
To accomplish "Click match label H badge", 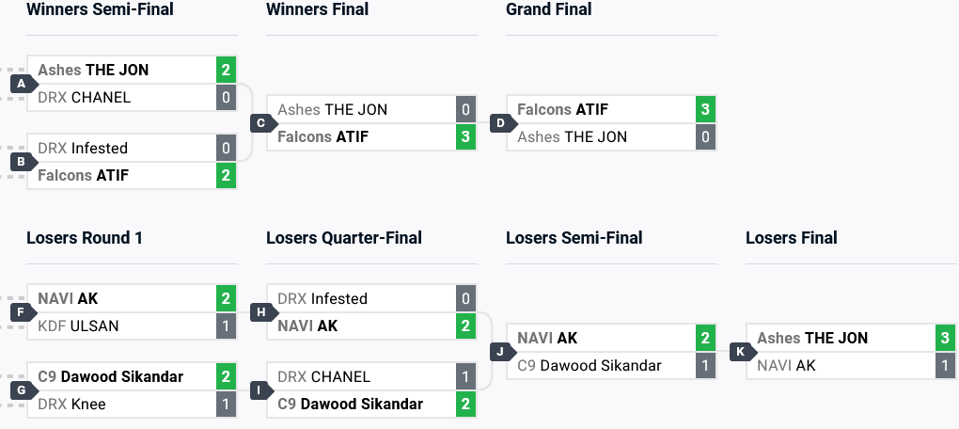I will (x=261, y=312).
